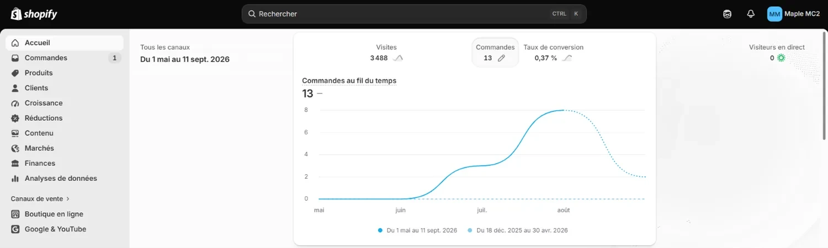Click the juin axis label

click(401, 210)
